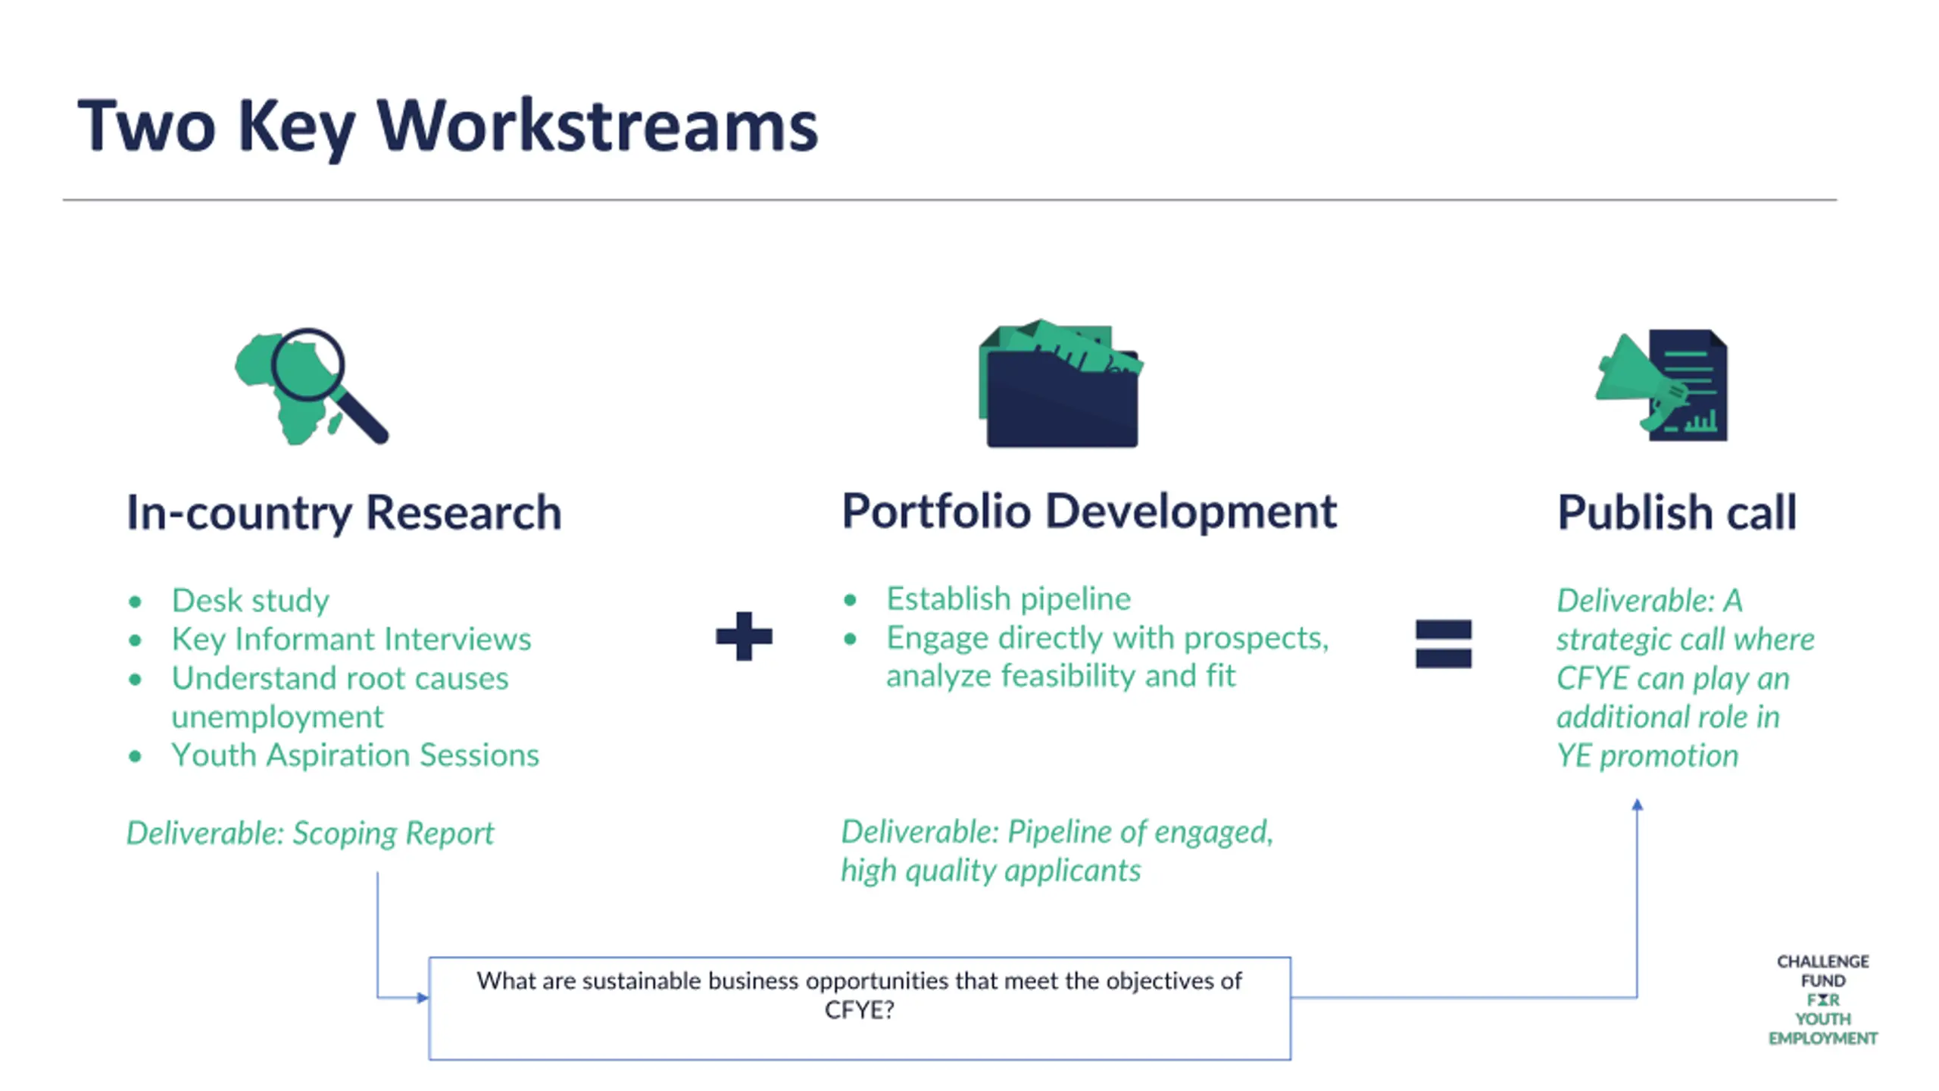Screen dimensions: 1939x1091
Task: Click the Africa magnifying glass icon
Action: click(x=311, y=386)
